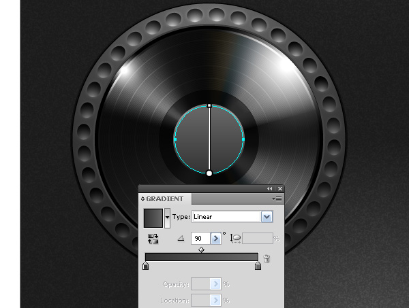The width and height of the screenshot is (409, 308).
Task: Close the Gradient panel
Action: click(280, 188)
